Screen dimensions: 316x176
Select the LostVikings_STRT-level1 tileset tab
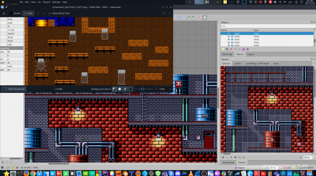258,63
